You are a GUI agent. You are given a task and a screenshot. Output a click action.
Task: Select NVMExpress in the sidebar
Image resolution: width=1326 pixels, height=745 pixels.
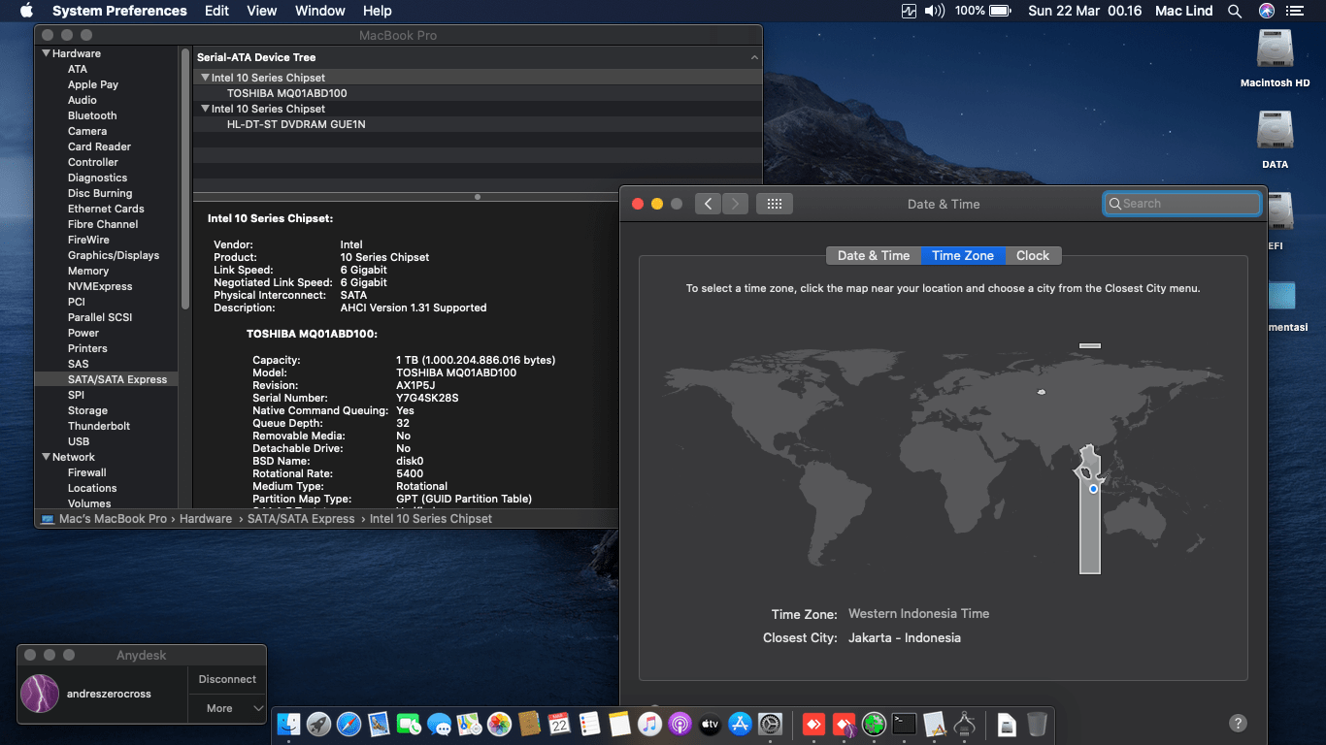click(100, 286)
